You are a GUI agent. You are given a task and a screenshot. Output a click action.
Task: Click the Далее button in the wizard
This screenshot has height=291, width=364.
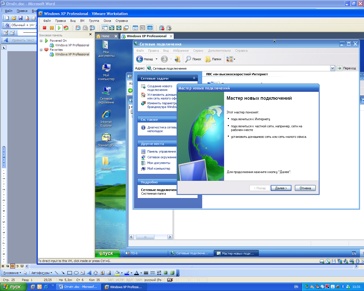coord(281,188)
